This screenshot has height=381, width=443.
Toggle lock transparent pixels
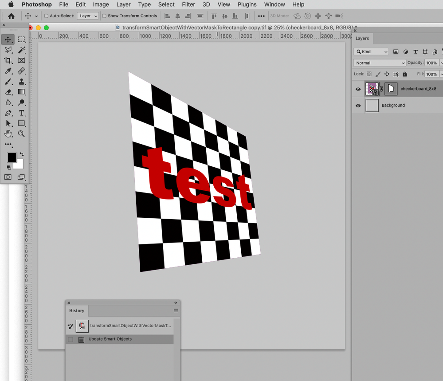(369, 74)
